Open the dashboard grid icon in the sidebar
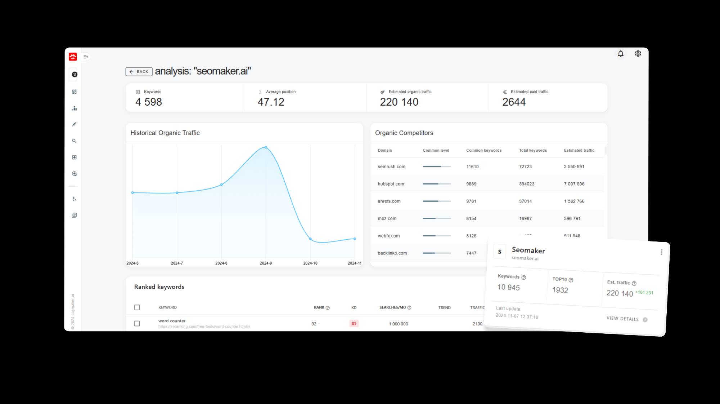Screen dimensions: 720x404 [74, 92]
